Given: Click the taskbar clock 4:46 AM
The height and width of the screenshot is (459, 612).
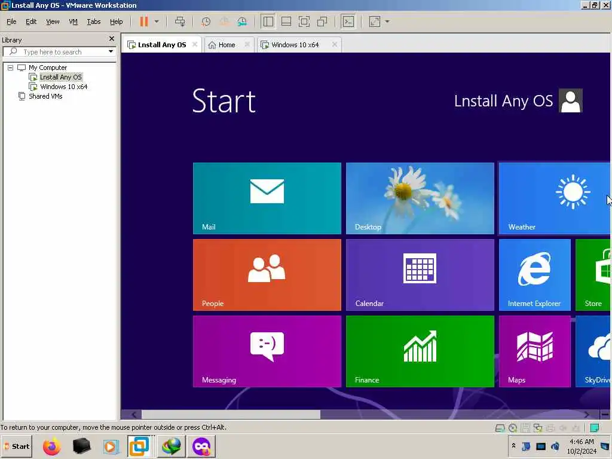Looking at the screenshot, I should [x=582, y=442].
